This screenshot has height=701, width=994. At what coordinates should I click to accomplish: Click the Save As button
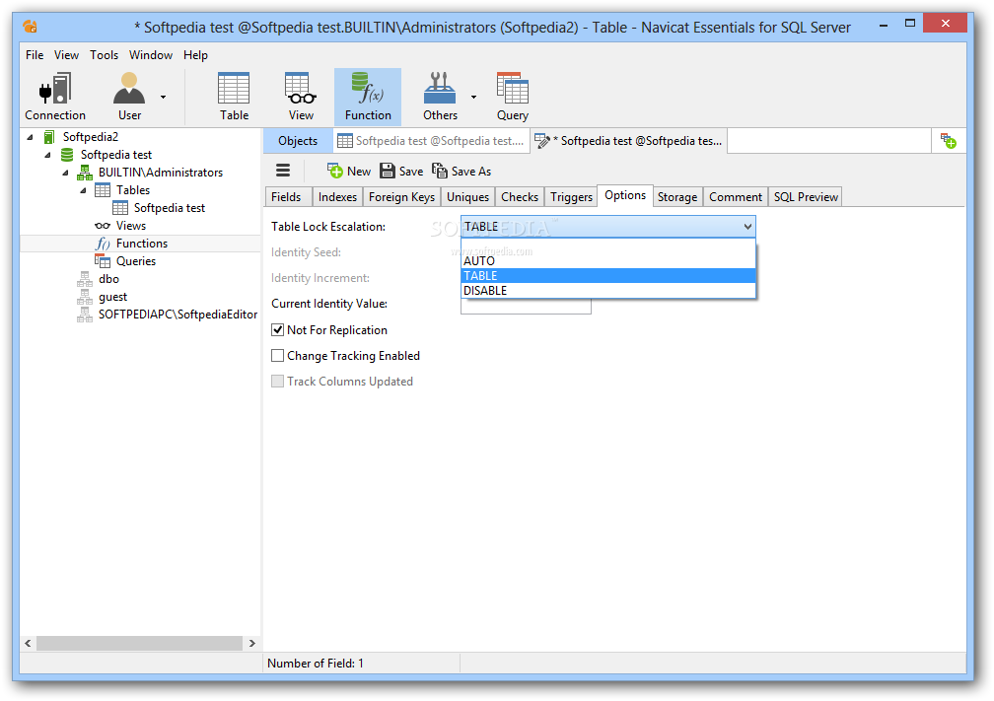[461, 172]
